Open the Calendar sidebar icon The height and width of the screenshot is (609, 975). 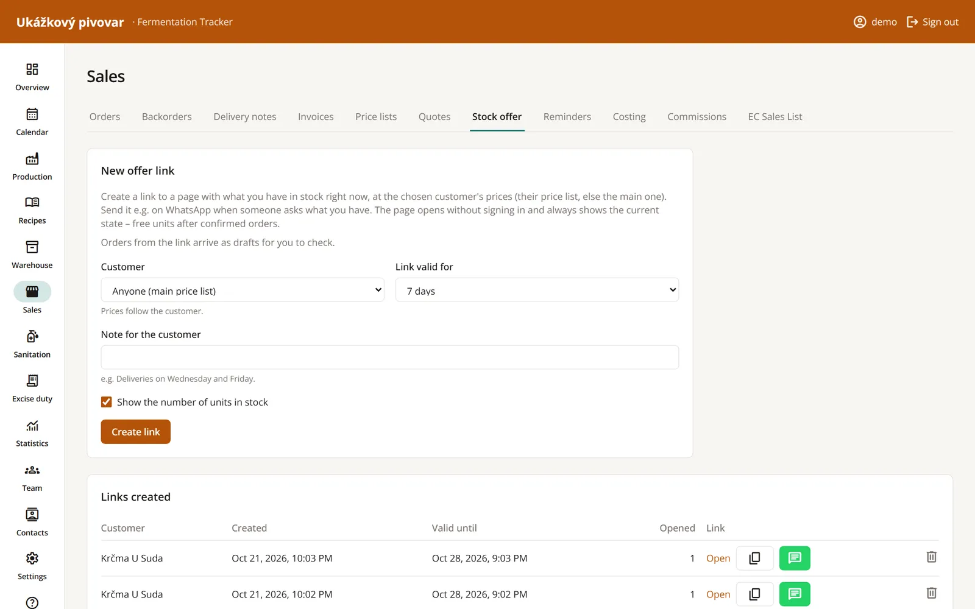(x=32, y=114)
